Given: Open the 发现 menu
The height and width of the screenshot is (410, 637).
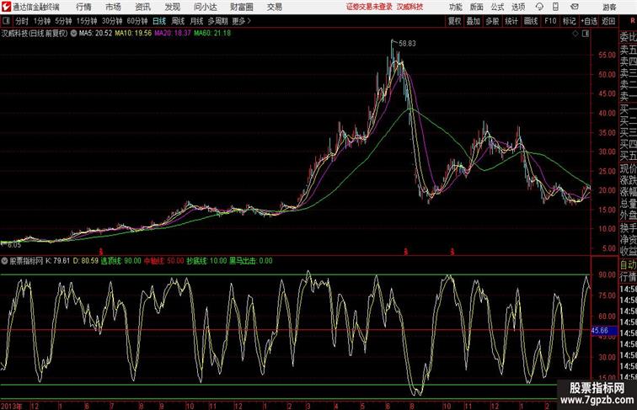Looking at the screenshot, I should [172, 7].
